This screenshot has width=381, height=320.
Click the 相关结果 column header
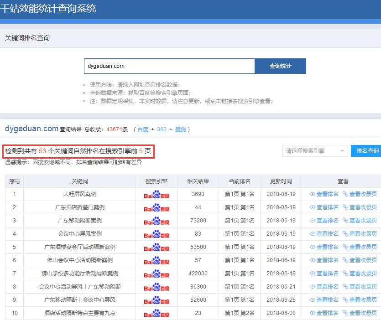198,181
